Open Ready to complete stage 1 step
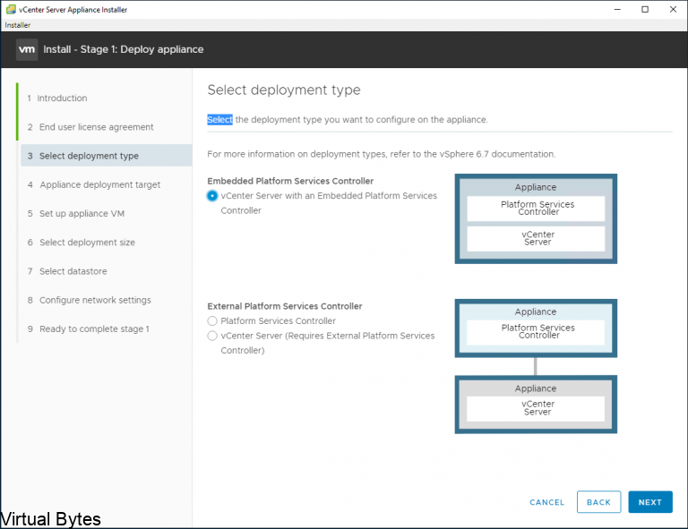Viewport: 688px width, 529px height. click(88, 329)
